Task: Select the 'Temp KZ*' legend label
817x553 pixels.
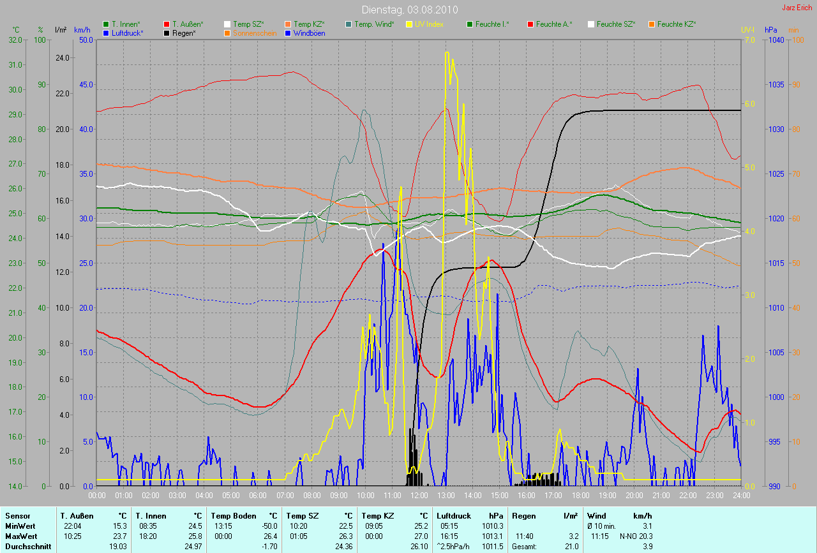Action: pos(309,24)
